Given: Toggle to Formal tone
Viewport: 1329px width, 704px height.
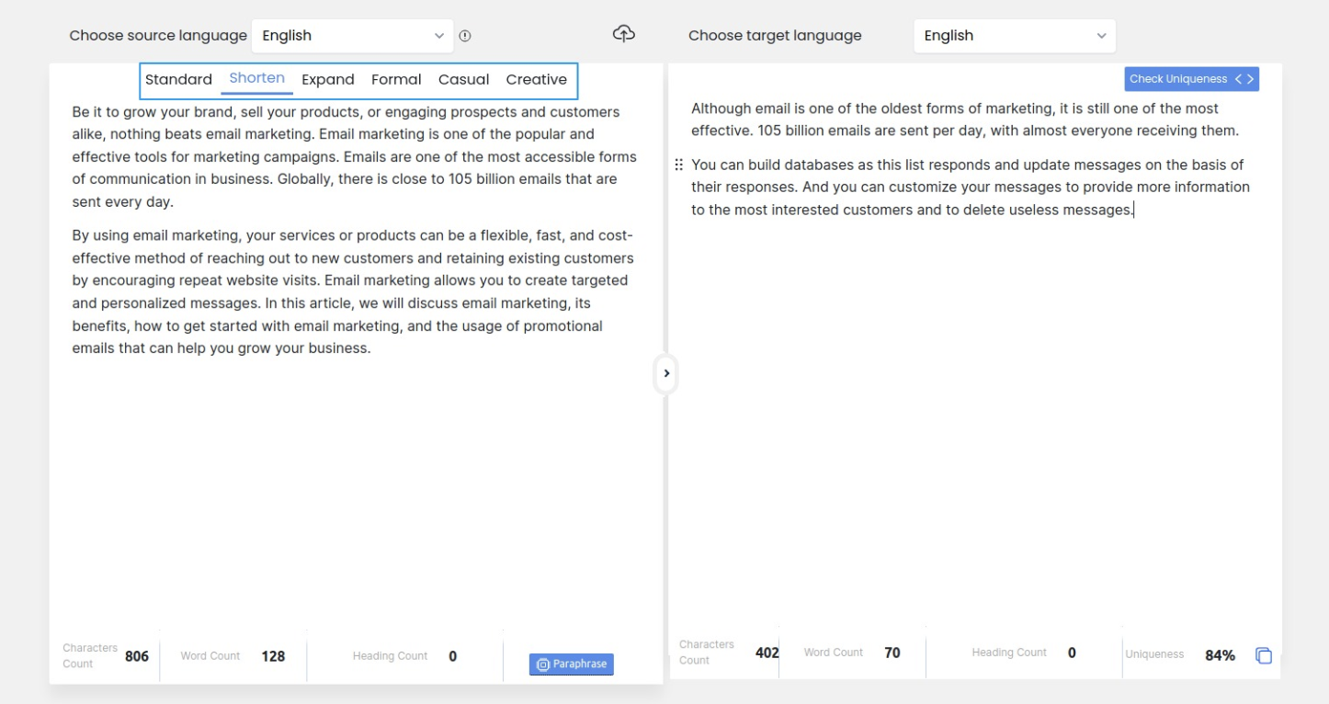Looking at the screenshot, I should click(396, 79).
